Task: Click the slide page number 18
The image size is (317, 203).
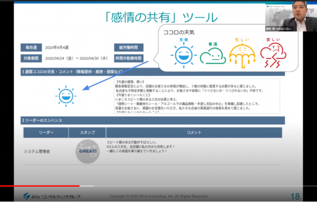Action: click(x=295, y=197)
